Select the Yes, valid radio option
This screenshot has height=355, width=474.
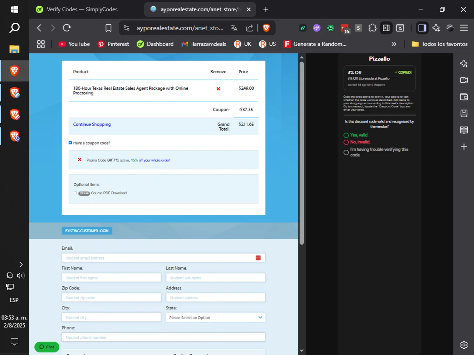coord(346,135)
